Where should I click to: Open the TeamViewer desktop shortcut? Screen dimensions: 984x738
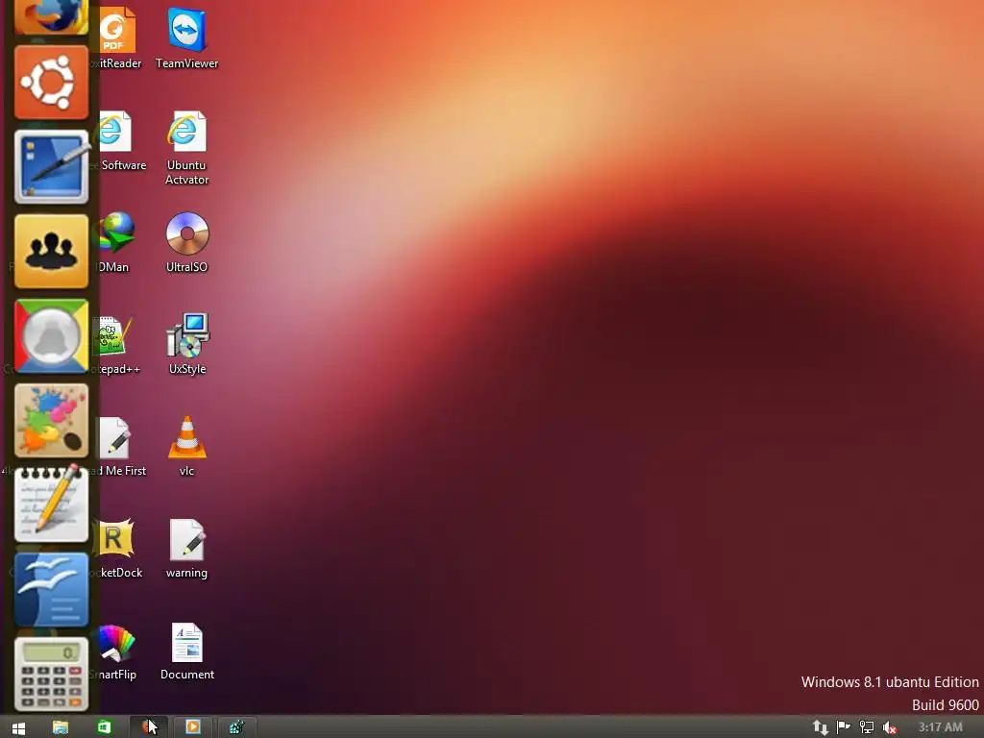[x=187, y=38]
